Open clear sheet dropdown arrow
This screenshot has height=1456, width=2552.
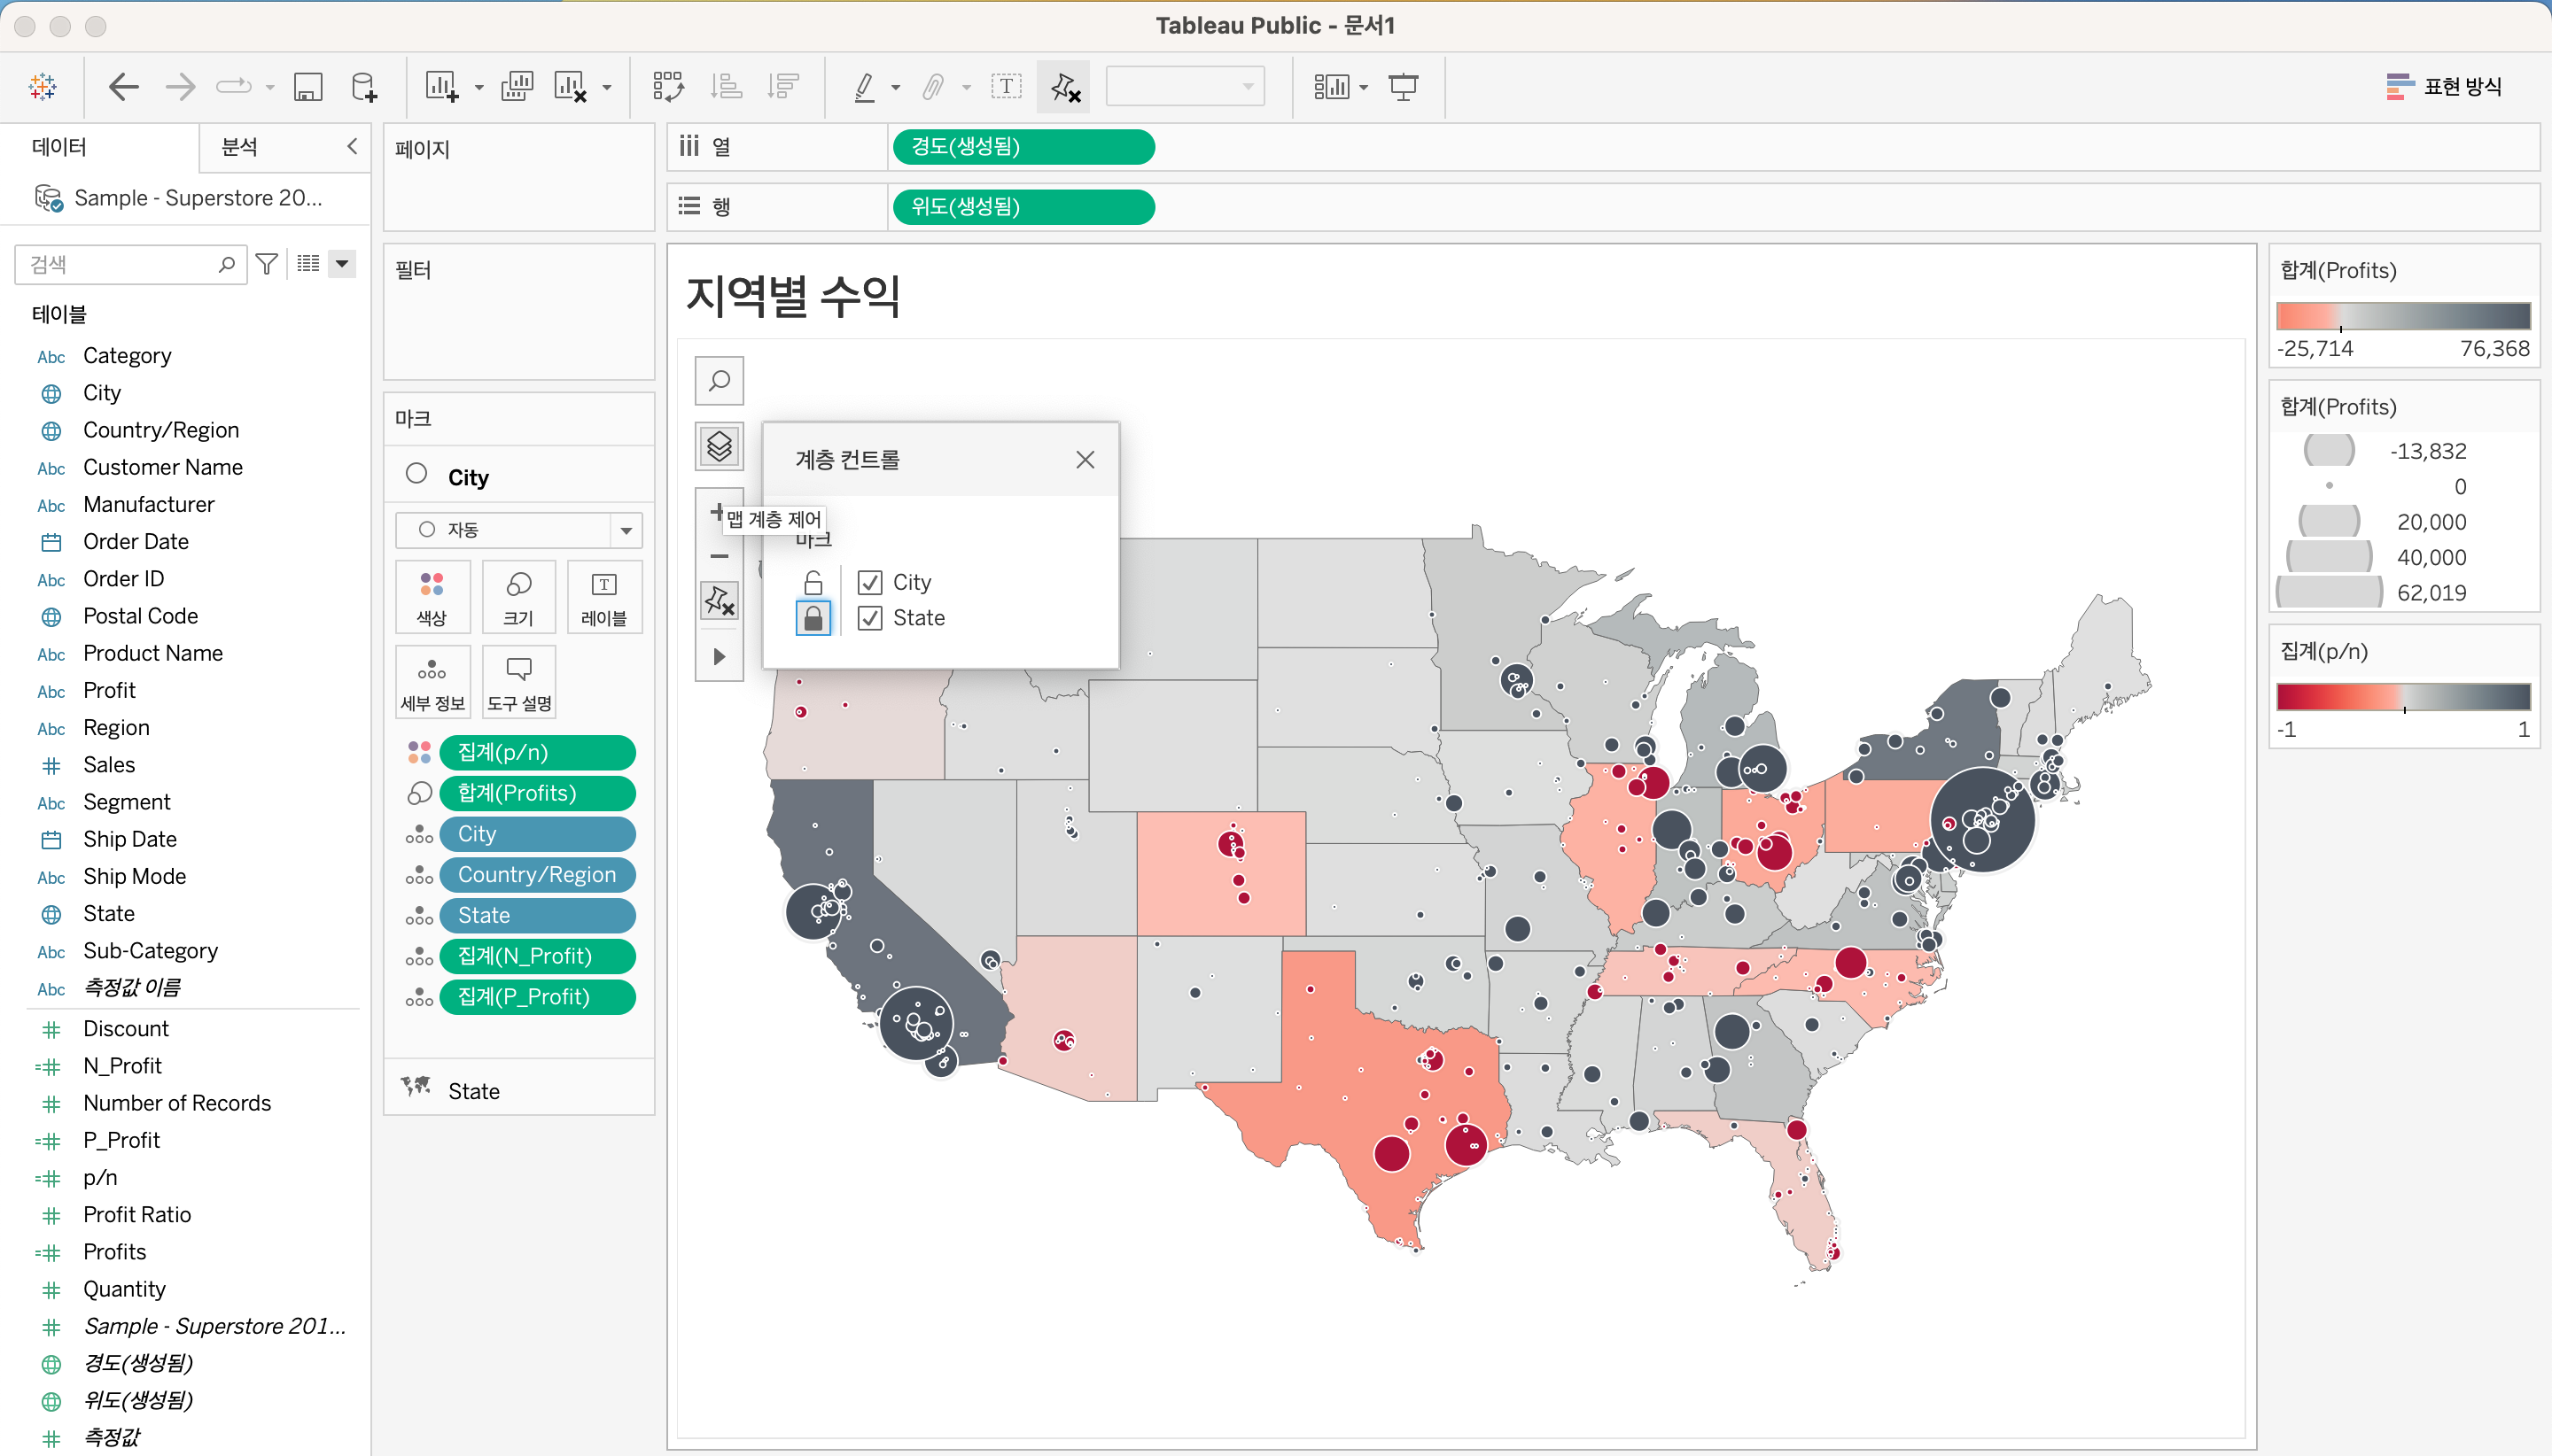click(607, 88)
